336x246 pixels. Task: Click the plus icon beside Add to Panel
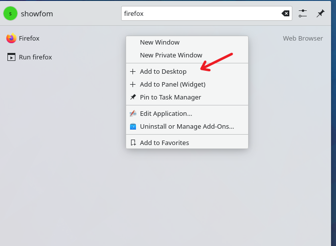click(x=133, y=85)
